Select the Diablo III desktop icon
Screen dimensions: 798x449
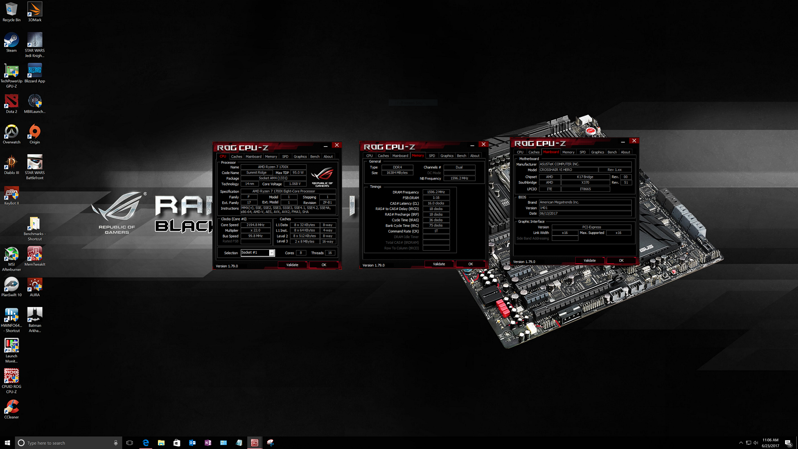[x=11, y=165]
